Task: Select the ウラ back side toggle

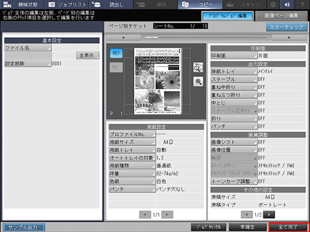Action: coord(116,68)
